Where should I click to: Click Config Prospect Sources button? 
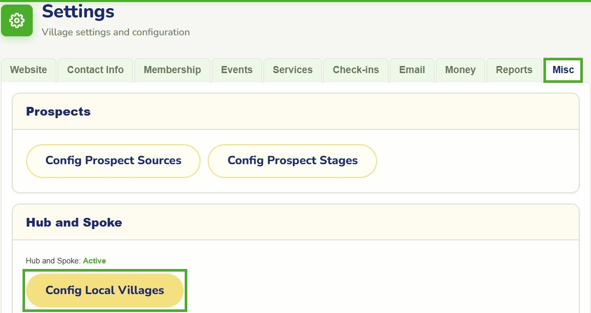113,161
